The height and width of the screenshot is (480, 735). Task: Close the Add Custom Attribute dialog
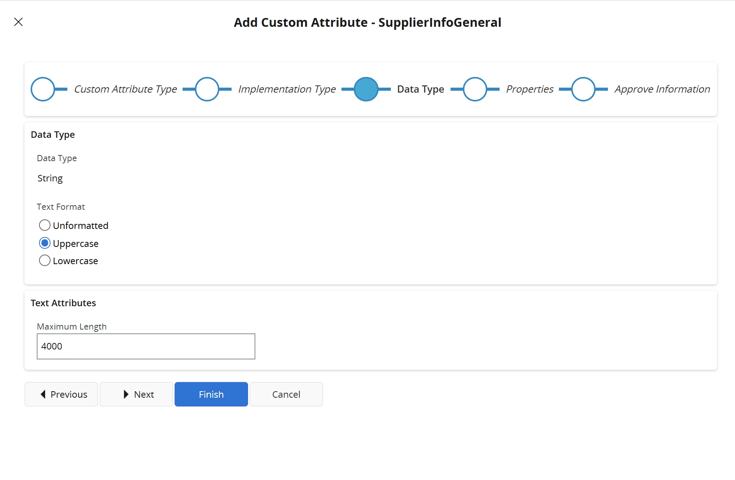(18, 22)
